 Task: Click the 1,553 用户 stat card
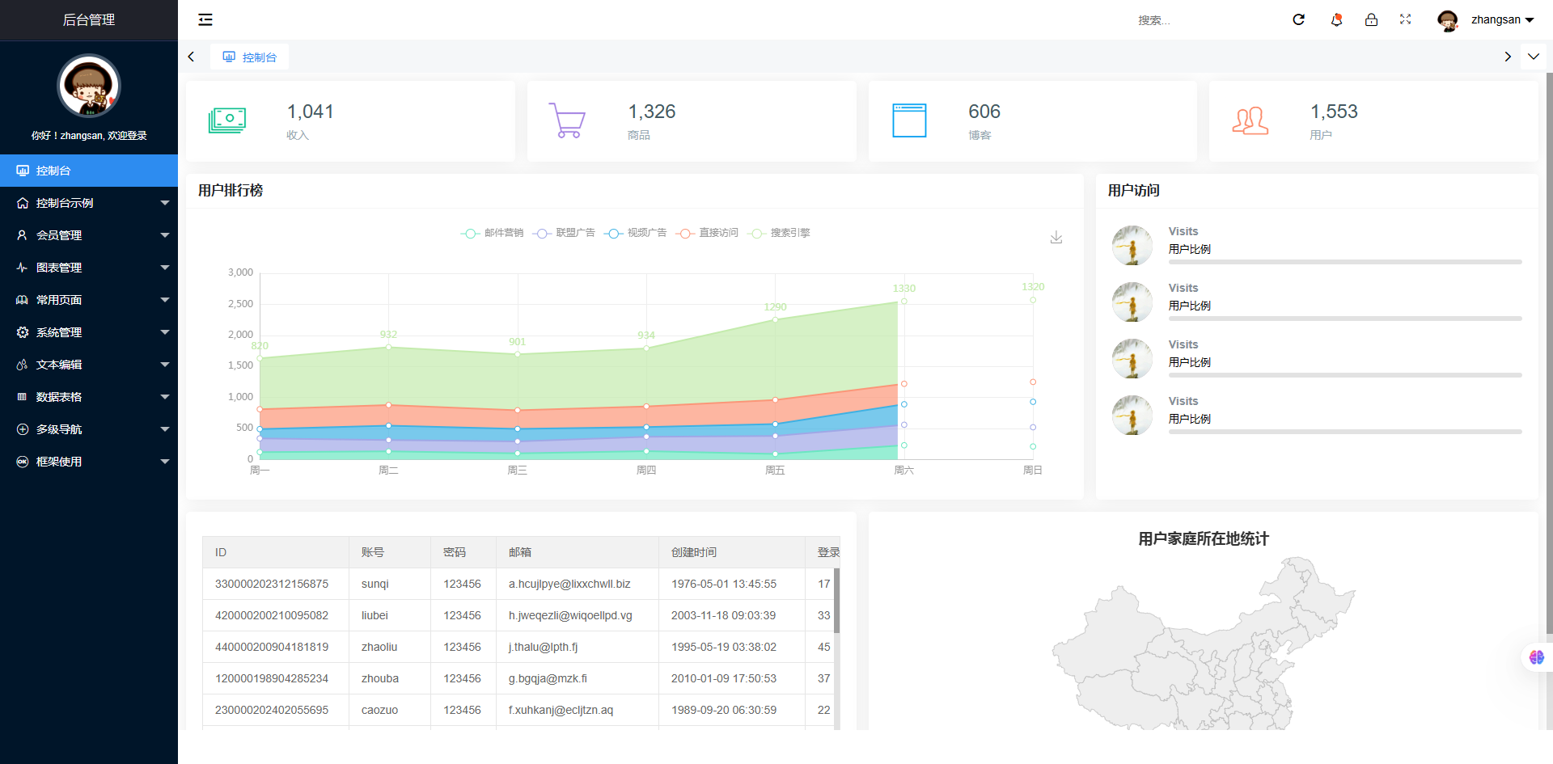[x=1373, y=121]
